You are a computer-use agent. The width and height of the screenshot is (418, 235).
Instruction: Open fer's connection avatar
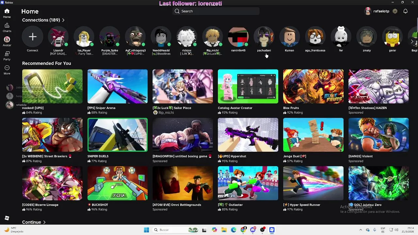pyautogui.click(x=341, y=37)
